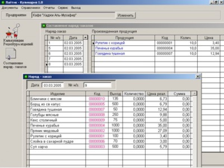Click the Колич. column header

(186, 38)
